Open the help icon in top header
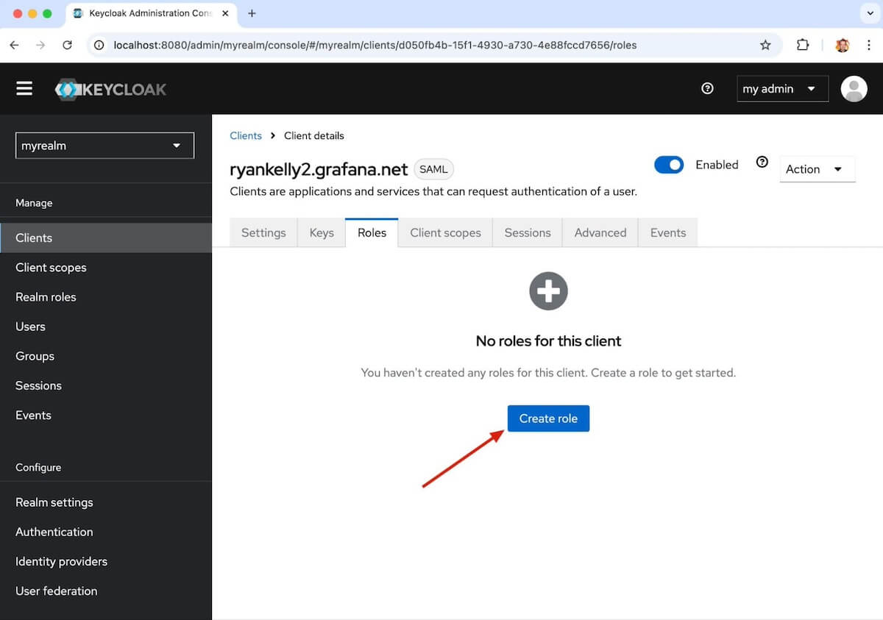Screen dimensions: 883x620 tap(708, 88)
